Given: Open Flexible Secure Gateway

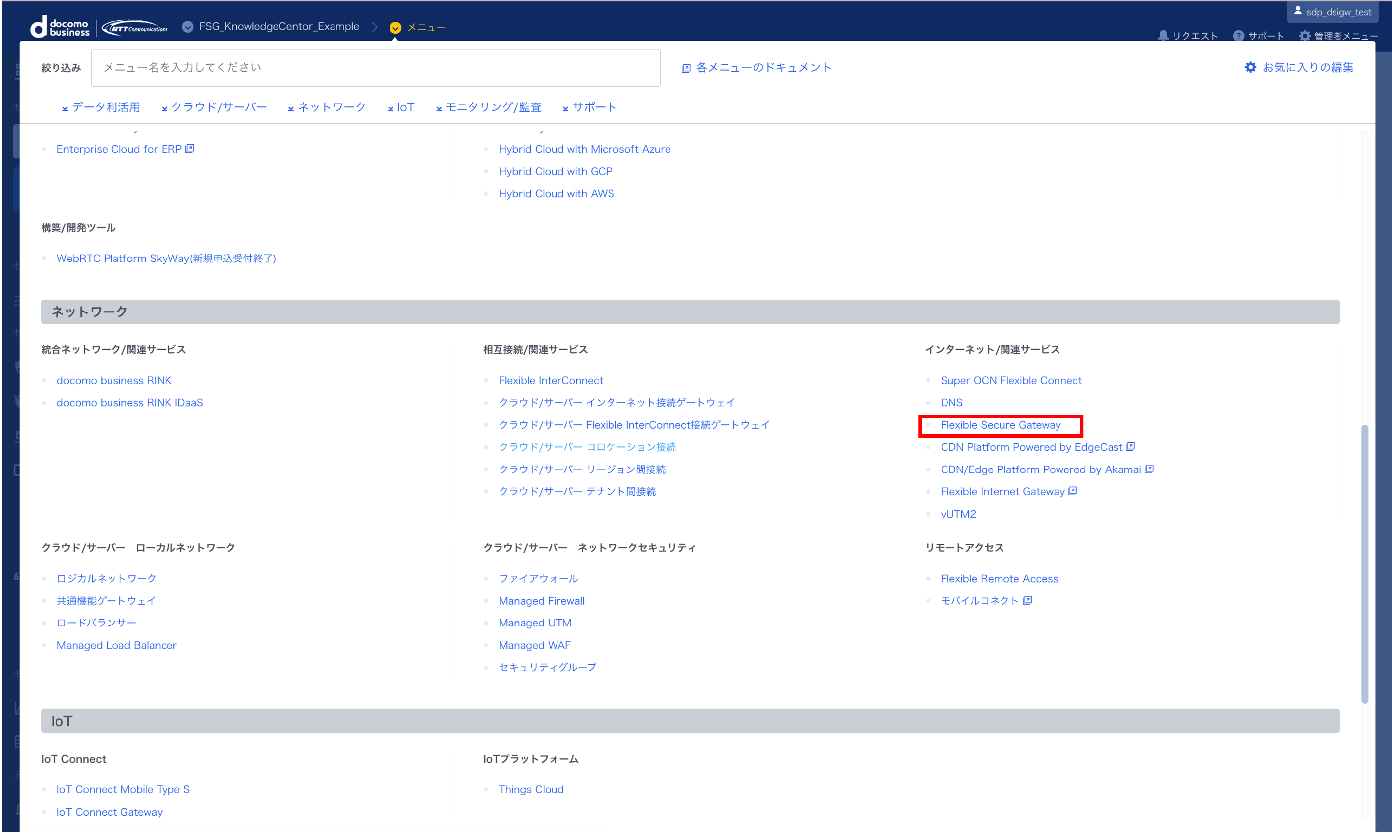Looking at the screenshot, I should tap(1000, 425).
